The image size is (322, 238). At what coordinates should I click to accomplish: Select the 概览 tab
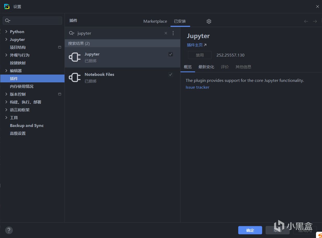(188, 67)
